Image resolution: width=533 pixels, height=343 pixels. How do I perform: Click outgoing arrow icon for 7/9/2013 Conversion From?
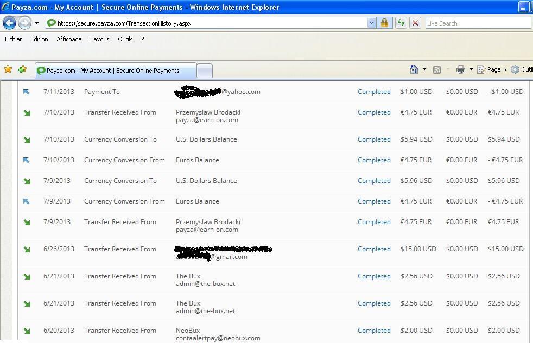(x=27, y=201)
